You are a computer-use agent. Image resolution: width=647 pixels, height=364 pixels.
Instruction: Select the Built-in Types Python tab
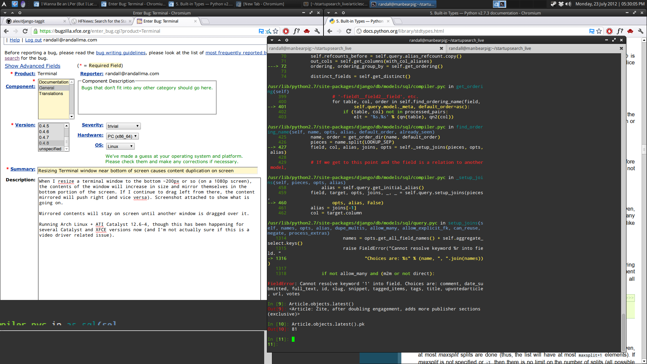[359, 21]
